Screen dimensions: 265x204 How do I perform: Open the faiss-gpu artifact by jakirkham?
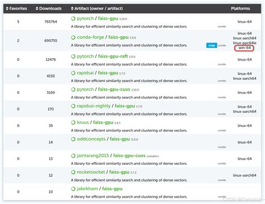[112, 189]
